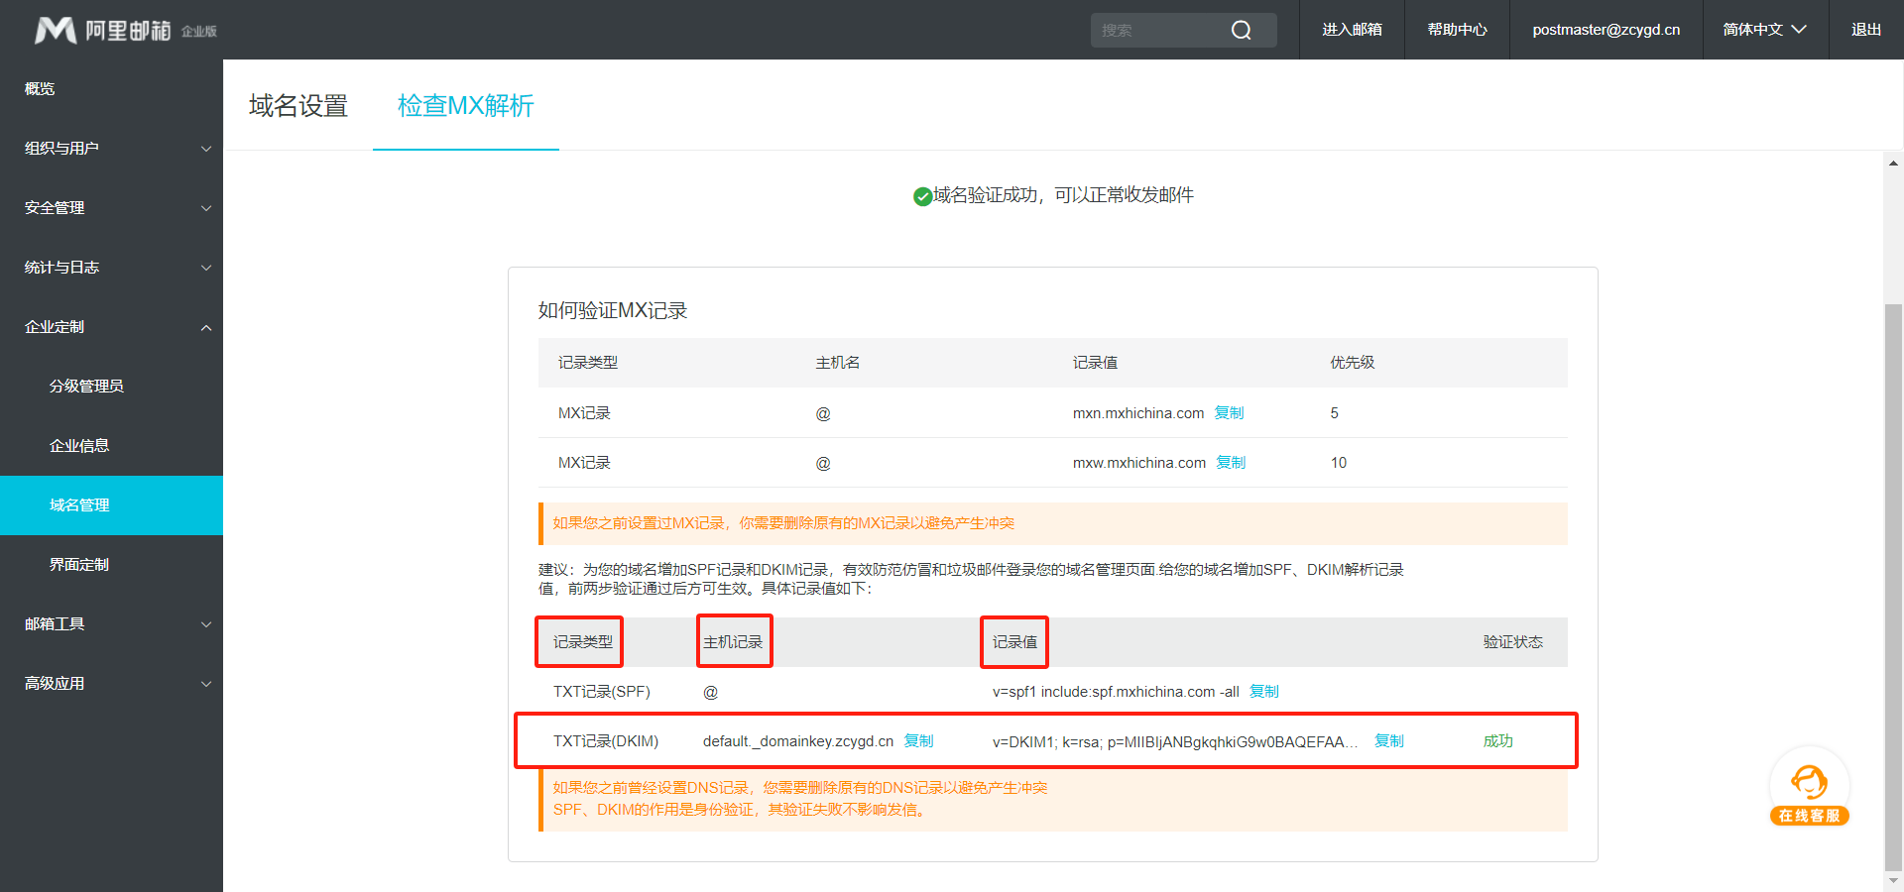Expand the 安全管理 sidebar section

111,208
